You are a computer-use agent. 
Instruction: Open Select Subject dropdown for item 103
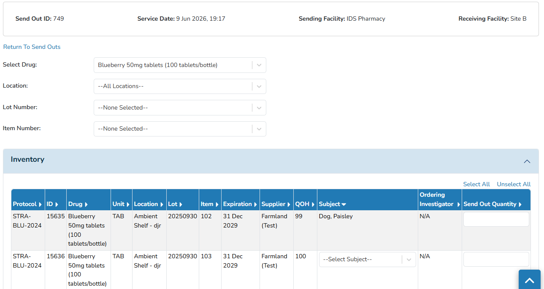[x=368, y=260]
